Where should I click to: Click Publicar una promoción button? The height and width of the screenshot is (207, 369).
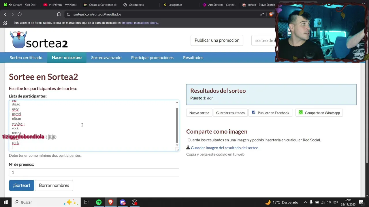pos(217,40)
